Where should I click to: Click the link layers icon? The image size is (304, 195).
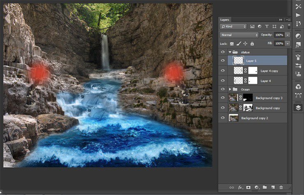(232, 187)
